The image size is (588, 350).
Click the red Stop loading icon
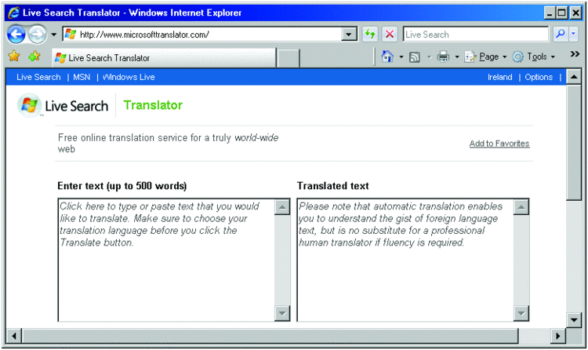(x=390, y=35)
